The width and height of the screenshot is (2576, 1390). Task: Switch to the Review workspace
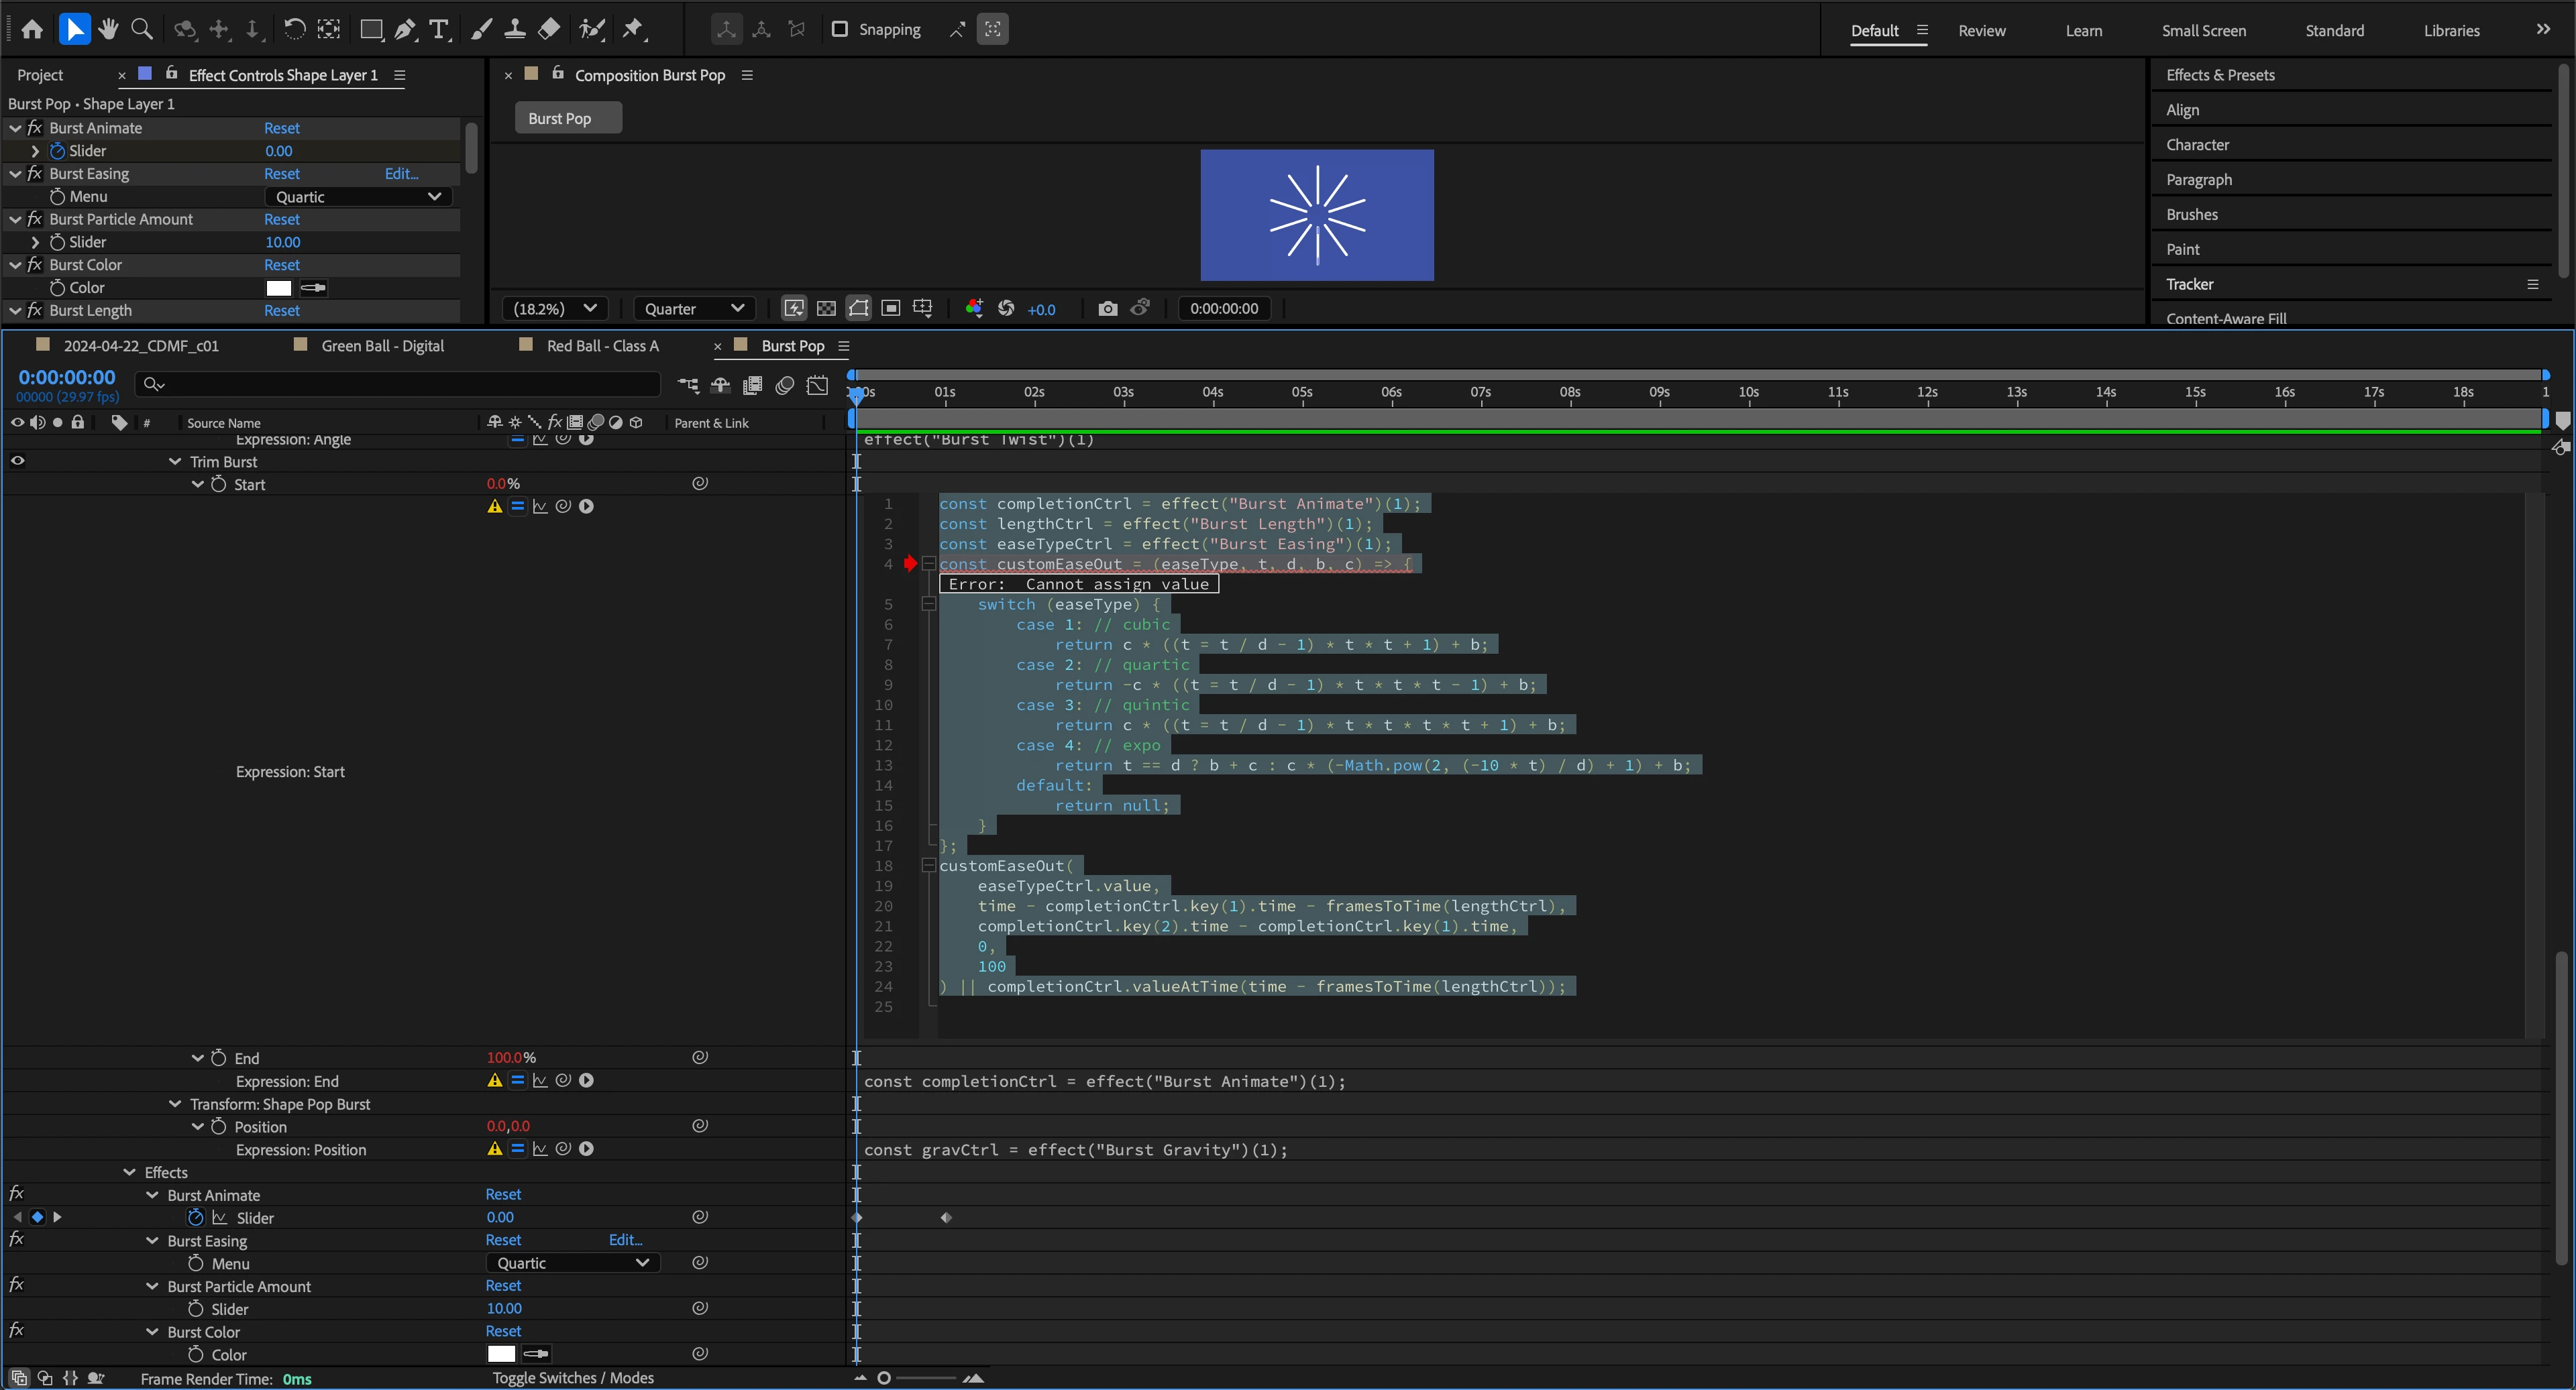click(x=1981, y=30)
